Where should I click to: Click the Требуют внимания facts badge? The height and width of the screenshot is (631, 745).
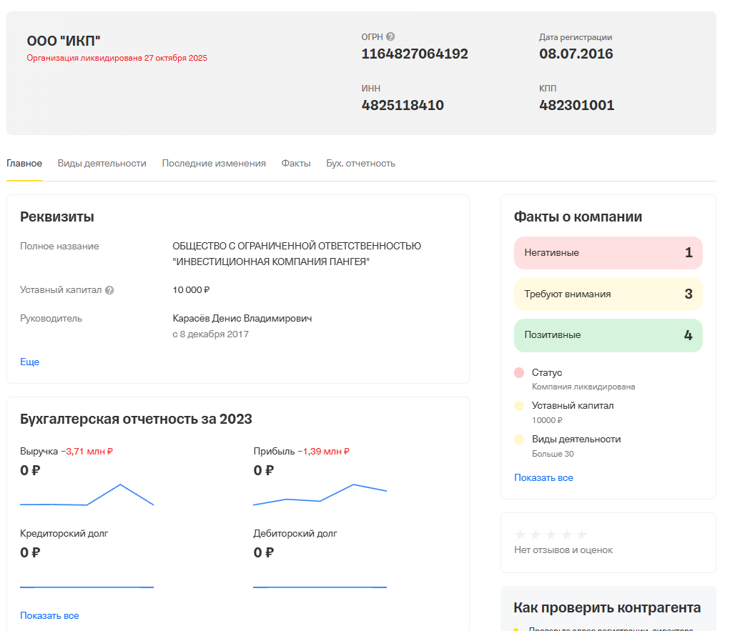(x=608, y=294)
